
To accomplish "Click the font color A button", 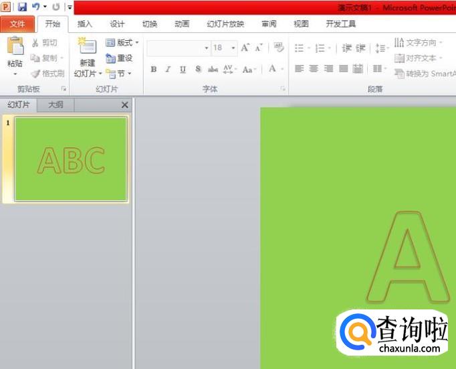I will click(272, 69).
